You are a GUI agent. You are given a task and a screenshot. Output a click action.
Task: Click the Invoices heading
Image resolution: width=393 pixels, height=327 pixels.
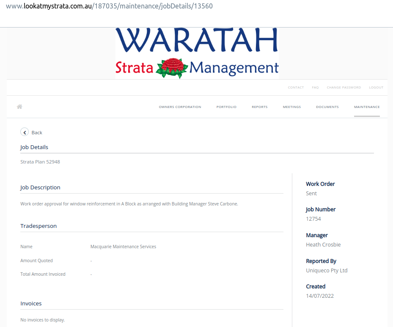pos(31,303)
